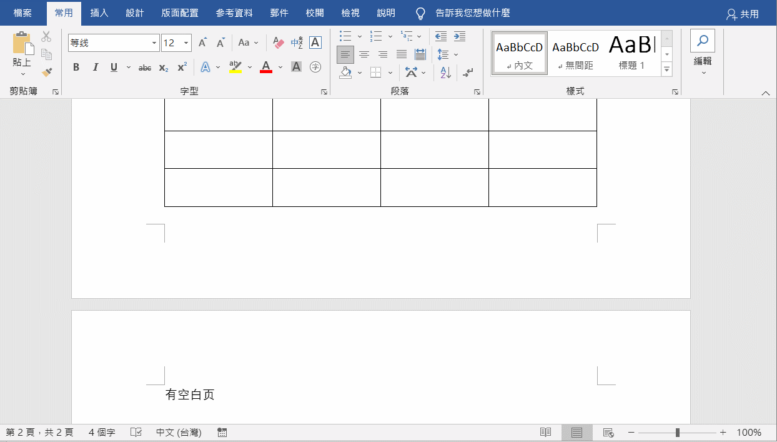Justify the paragraph text

[402, 54]
